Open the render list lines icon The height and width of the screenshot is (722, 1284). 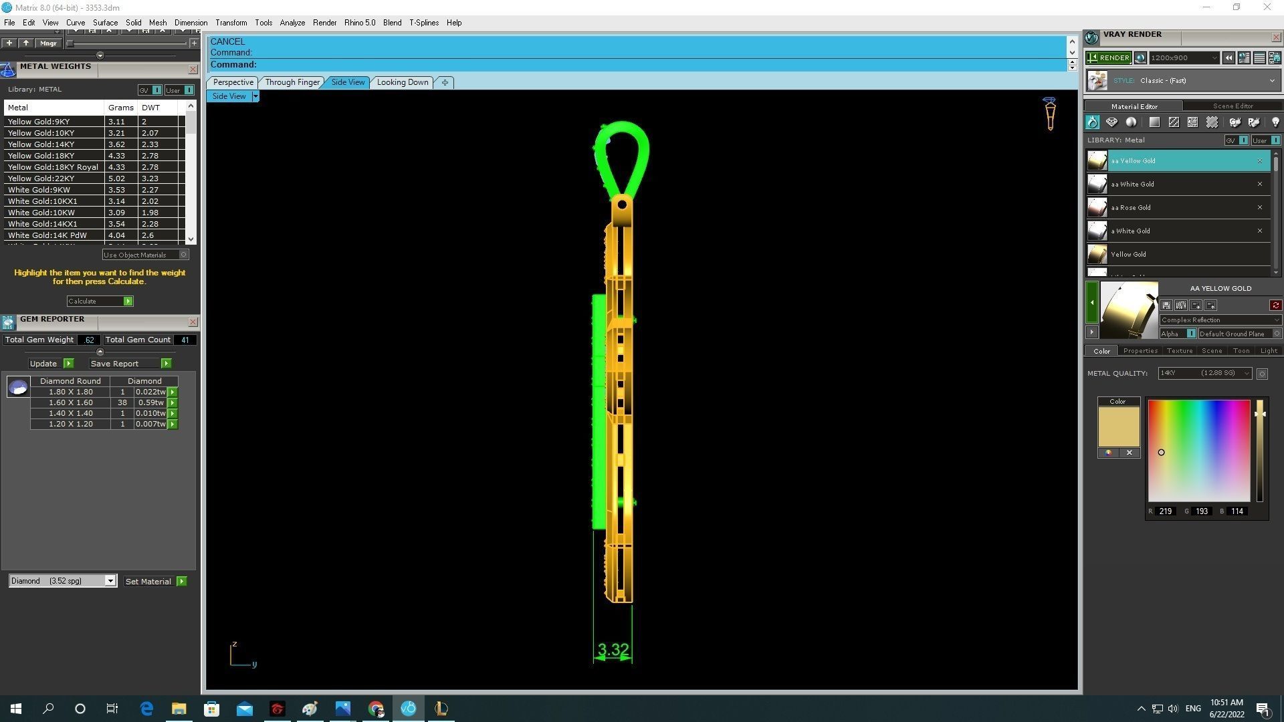[x=1259, y=58]
